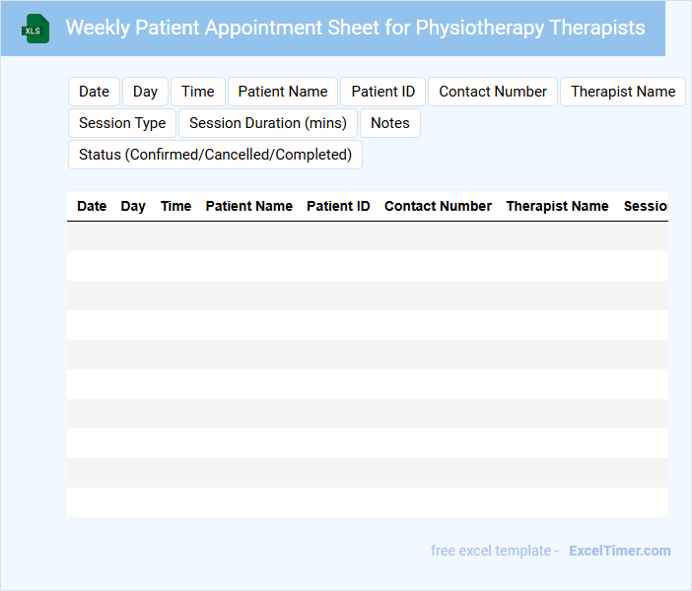
Task: Select the Notes tag
Action: [390, 123]
